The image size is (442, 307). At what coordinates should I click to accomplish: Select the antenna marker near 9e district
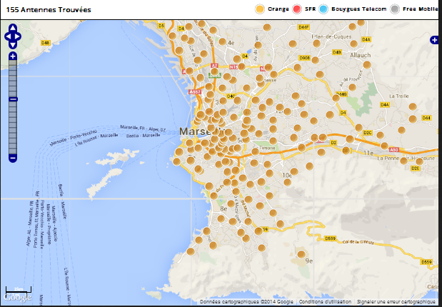coord(301,253)
